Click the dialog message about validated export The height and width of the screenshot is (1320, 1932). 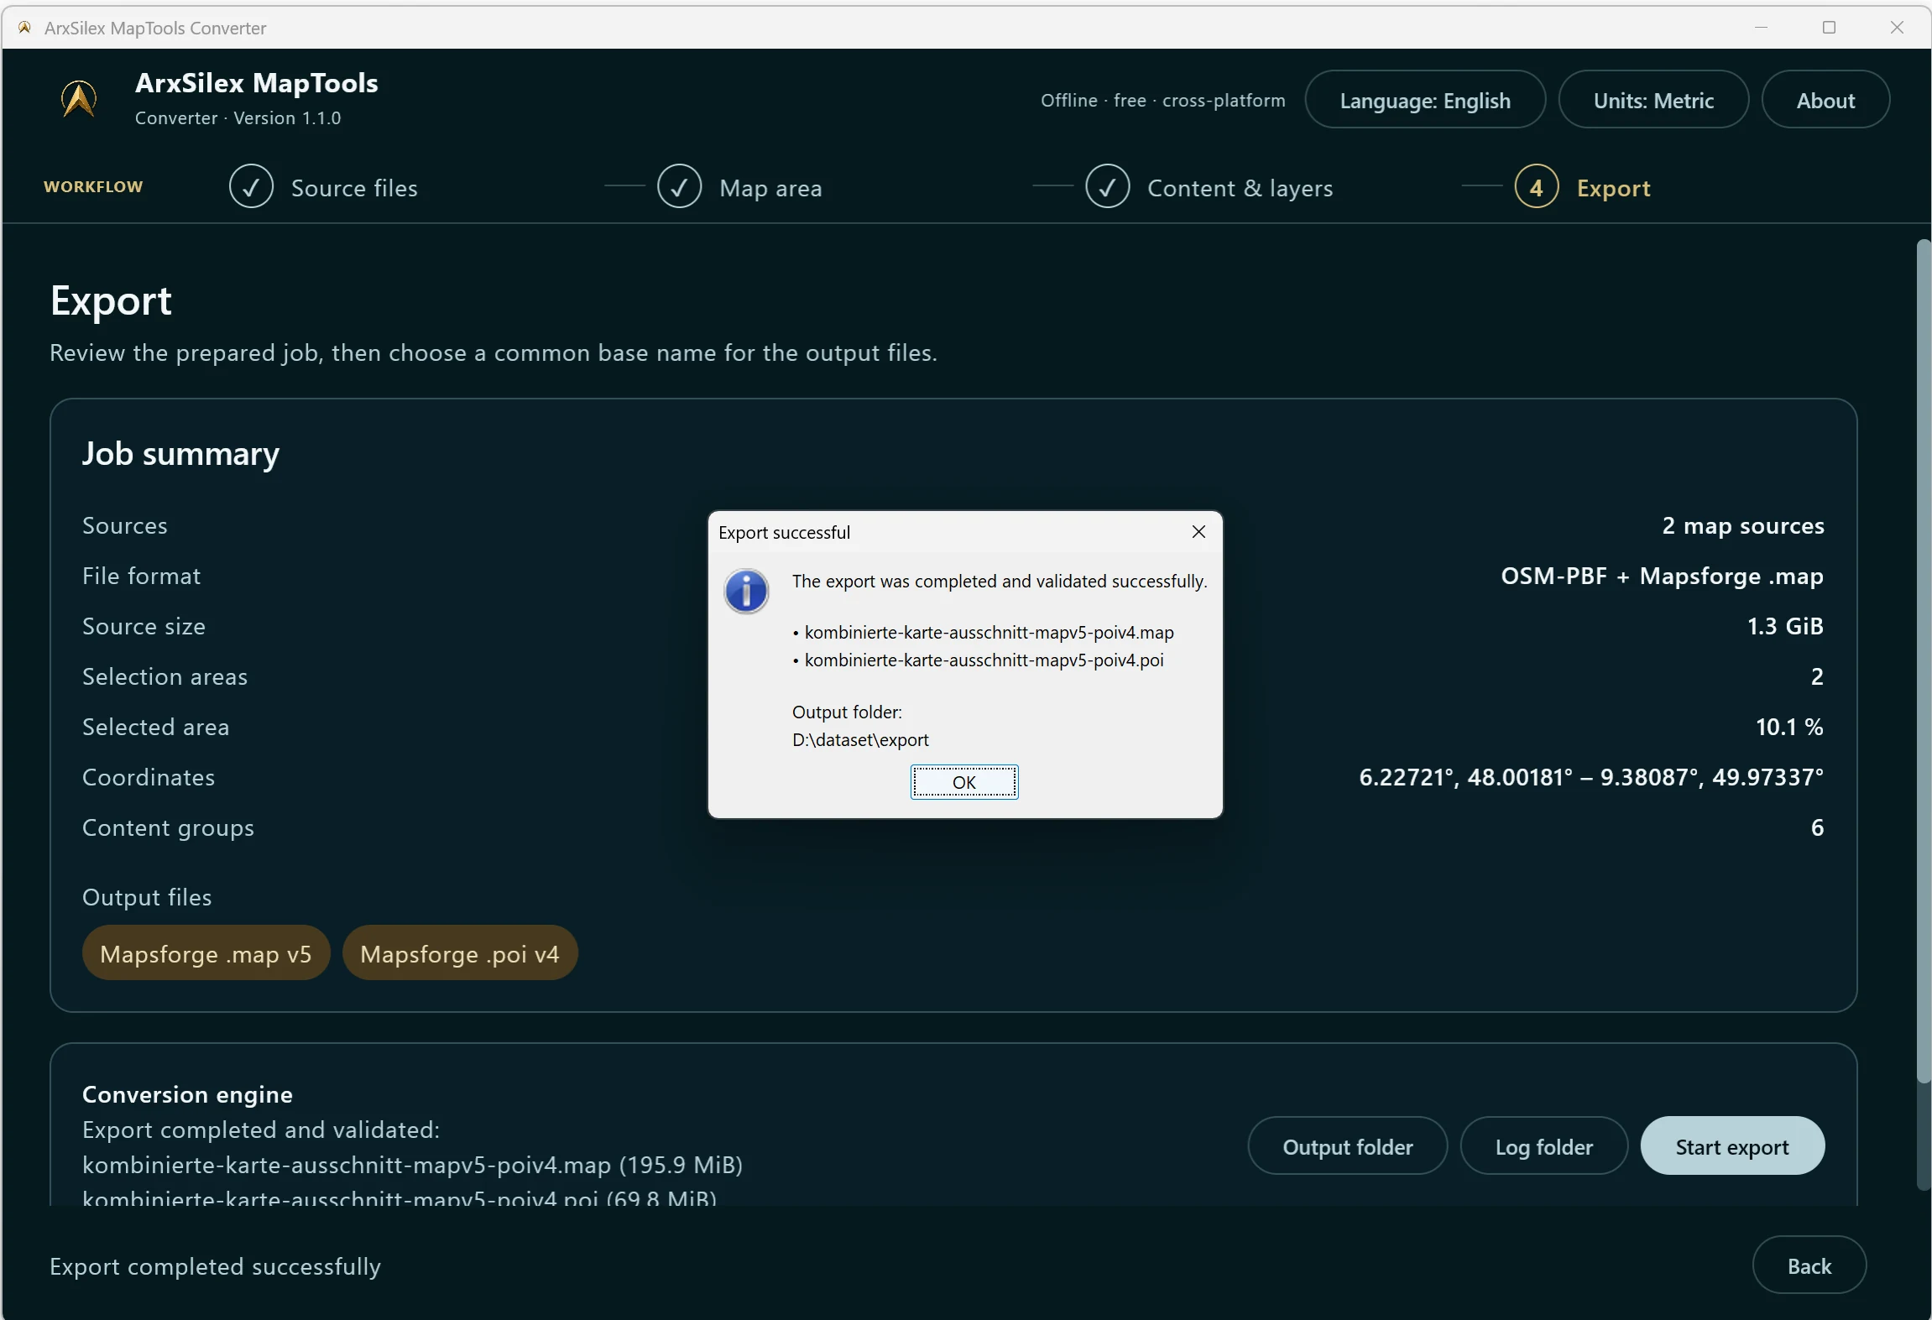tap(1000, 581)
